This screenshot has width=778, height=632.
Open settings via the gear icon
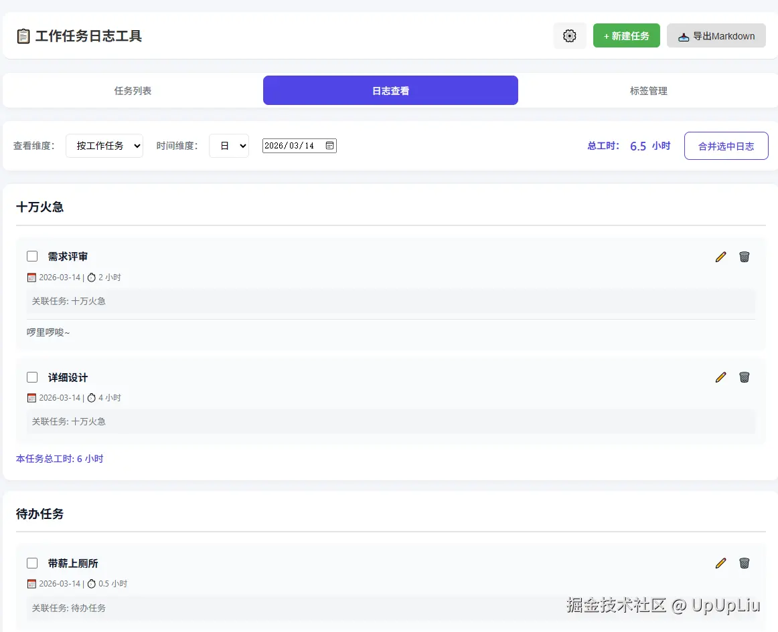click(570, 35)
